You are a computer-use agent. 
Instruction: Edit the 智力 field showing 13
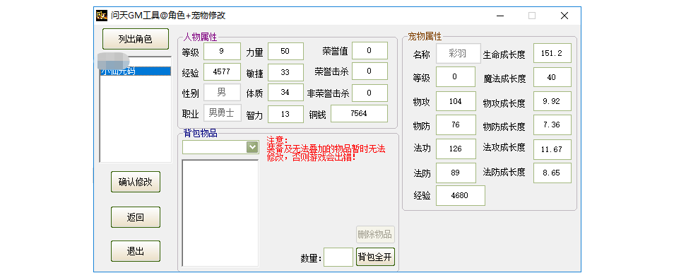[x=285, y=114]
